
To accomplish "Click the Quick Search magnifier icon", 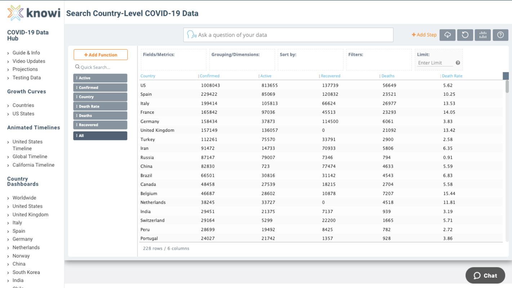I will 77,67.
